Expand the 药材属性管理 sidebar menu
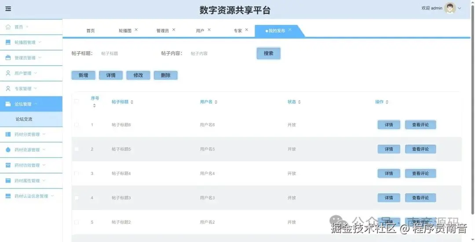Viewport: 475px width, 242px height. (44, 180)
